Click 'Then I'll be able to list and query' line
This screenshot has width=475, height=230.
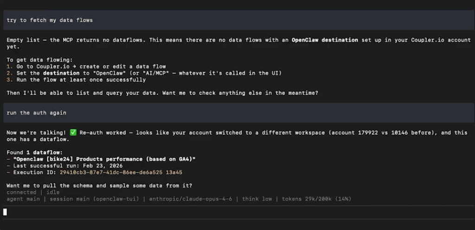(162, 93)
